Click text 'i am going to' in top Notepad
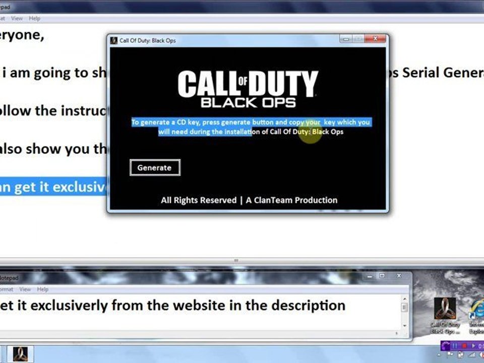This screenshot has width=484, height=363. [x=45, y=74]
